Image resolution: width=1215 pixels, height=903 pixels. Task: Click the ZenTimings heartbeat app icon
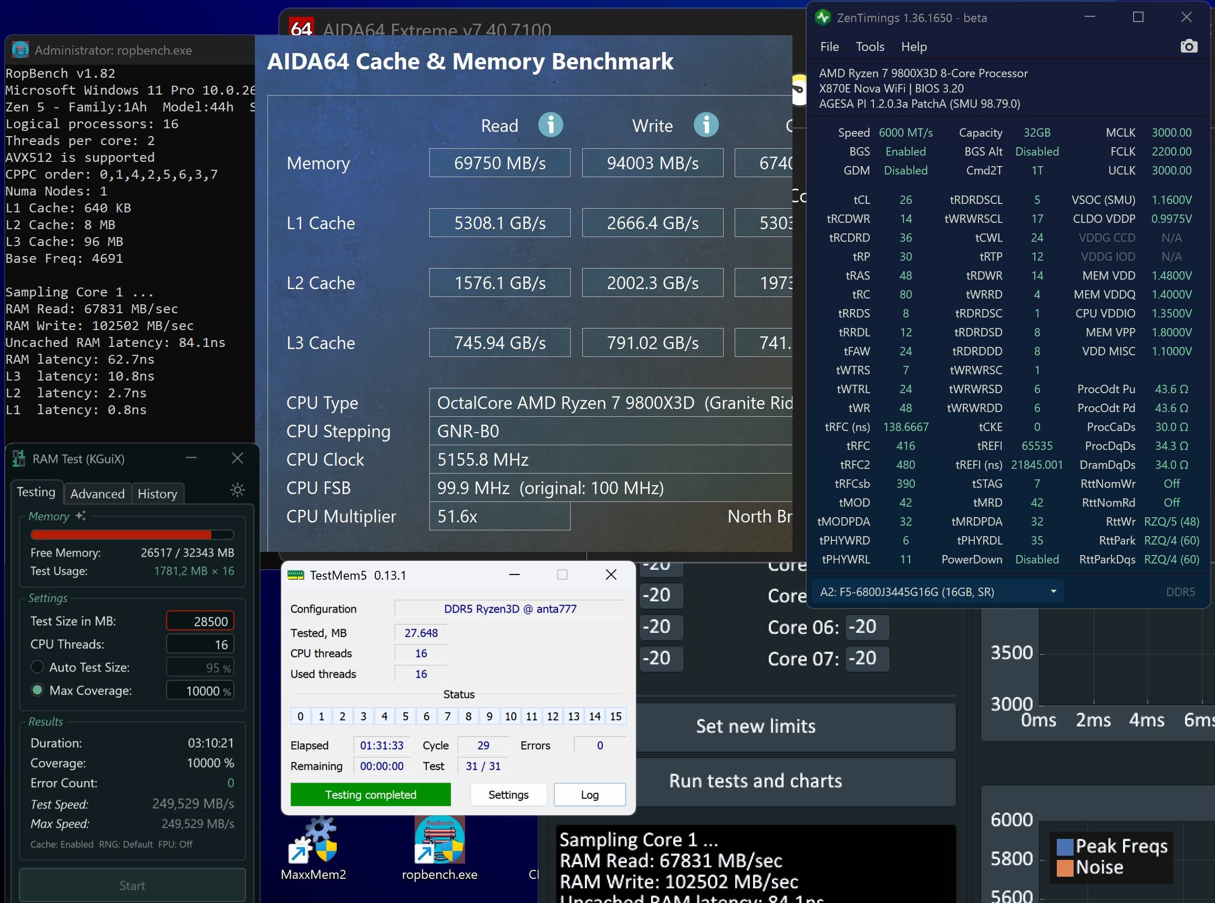coord(822,17)
